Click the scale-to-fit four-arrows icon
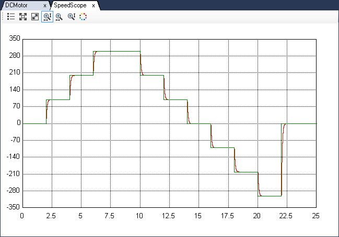339x237 pixels. click(x=23, y=17)
